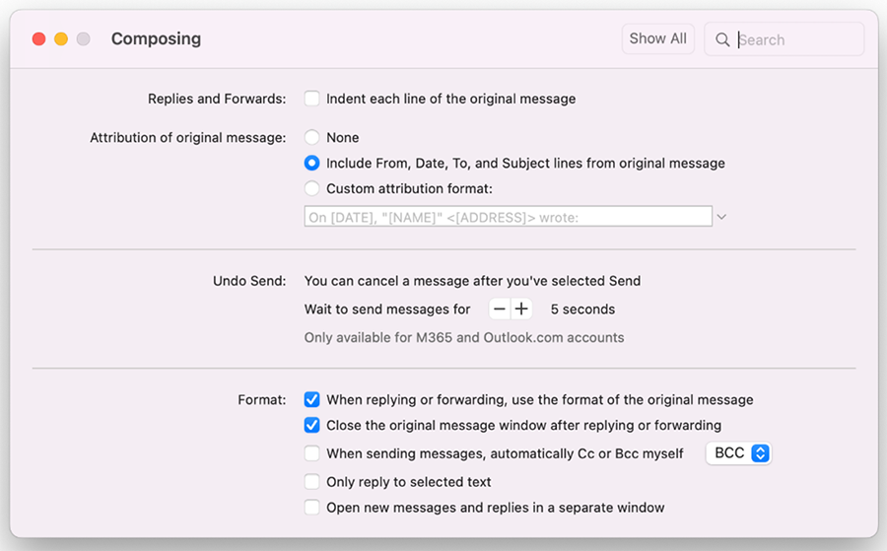Choose Custom attribution format radio button
Viewport: 887px width, 551px height.
(312, 188)
